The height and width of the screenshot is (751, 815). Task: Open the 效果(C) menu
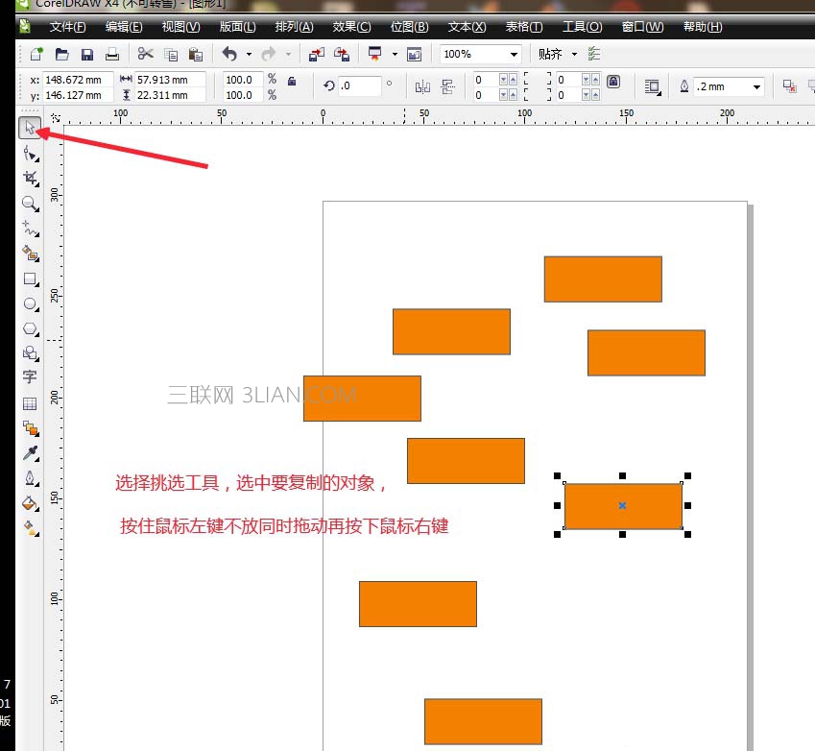point(352,27)
